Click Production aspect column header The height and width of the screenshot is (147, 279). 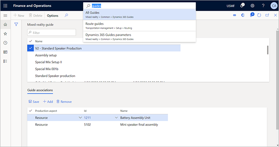point(46,111)
